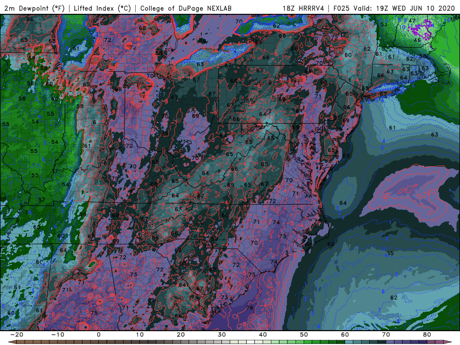Click the "-10" color scale label
Image resolution: width=460 pixels, height=345 pixels.
(x=57, y=335)
